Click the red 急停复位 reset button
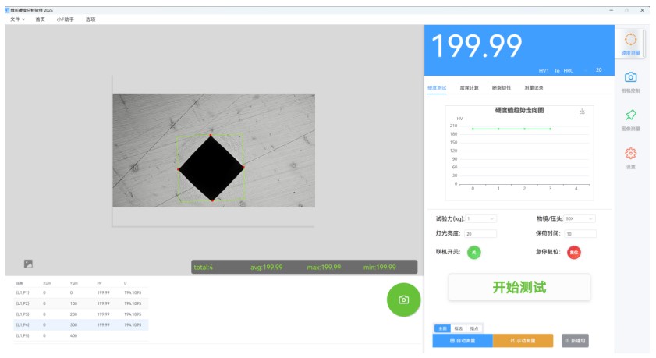 573,252
